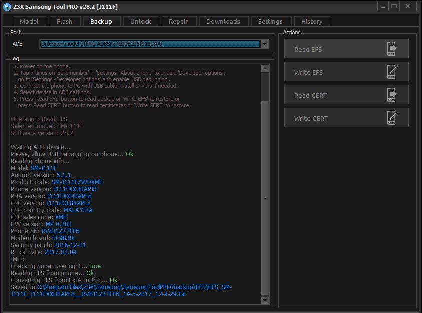Open the Model tab
422x313 pixels.
(x=29, y=22)
